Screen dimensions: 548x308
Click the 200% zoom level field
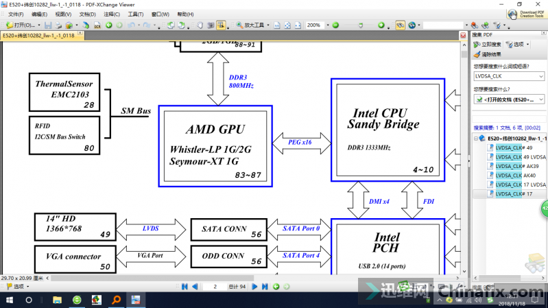(x=315, y=25)
